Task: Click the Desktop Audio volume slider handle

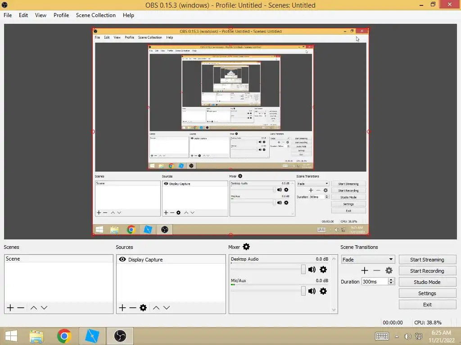Action: point(303,270)
